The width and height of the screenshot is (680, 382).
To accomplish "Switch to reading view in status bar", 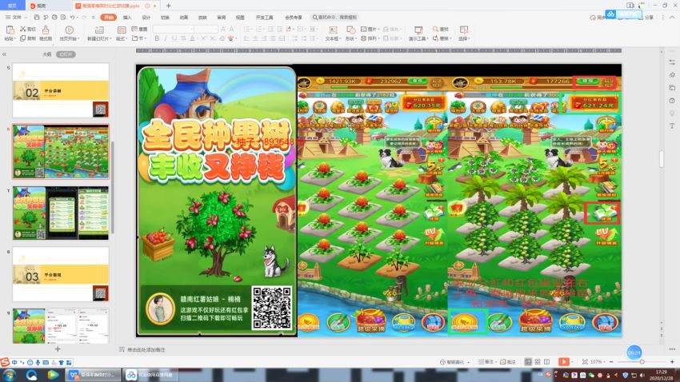I will click(x=547, y=362).
